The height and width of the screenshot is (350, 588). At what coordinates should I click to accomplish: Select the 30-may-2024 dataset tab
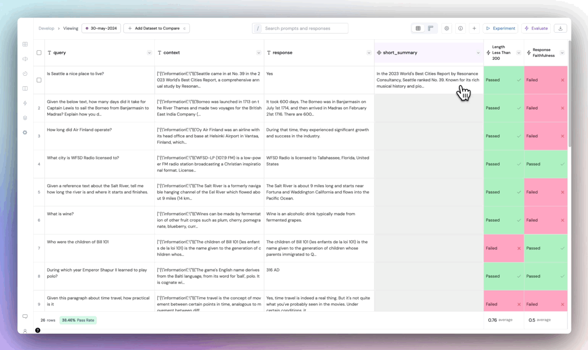(x=101, y=28)
